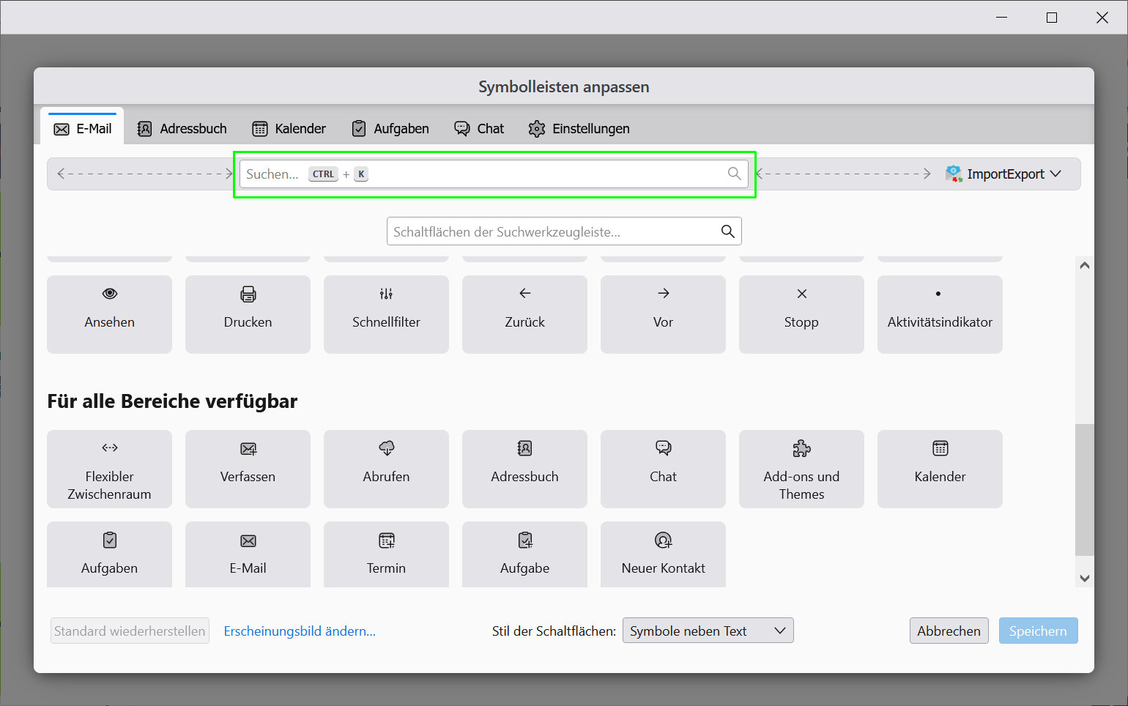Select the Adressbuch palette button
This screenshot has width=1128, height=706.
click(524, 469)
